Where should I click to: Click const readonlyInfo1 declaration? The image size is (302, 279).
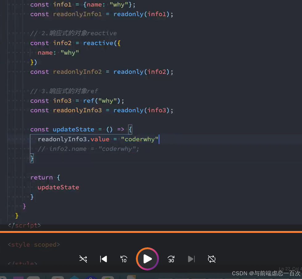click(x=102, y=14)
